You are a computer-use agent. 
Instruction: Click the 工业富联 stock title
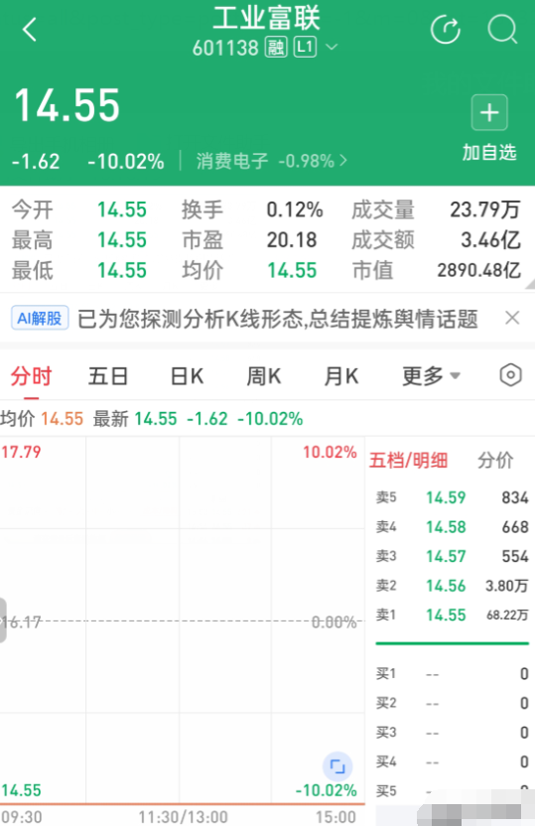click(266, 18)
